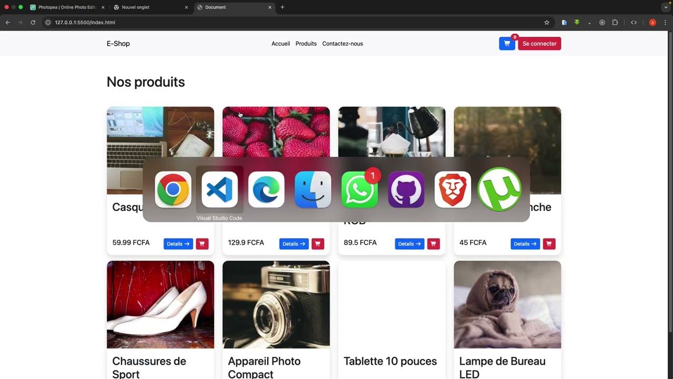Click the "Appareil Photo Compact" title
673x379 pixels.
click(x=264, y=367)
